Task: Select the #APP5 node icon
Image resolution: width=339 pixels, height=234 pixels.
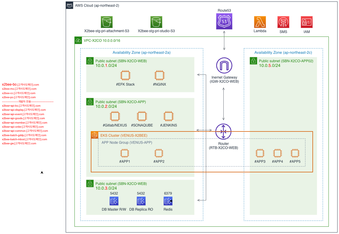Action: coord(295,153)
